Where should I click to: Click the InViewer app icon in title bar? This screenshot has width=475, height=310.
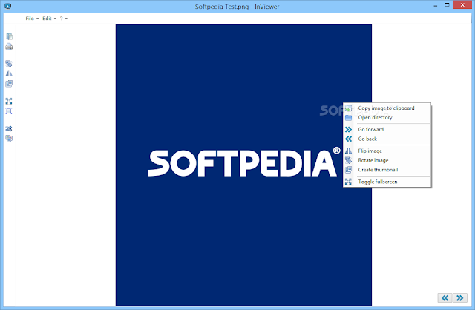click(8, 6)
